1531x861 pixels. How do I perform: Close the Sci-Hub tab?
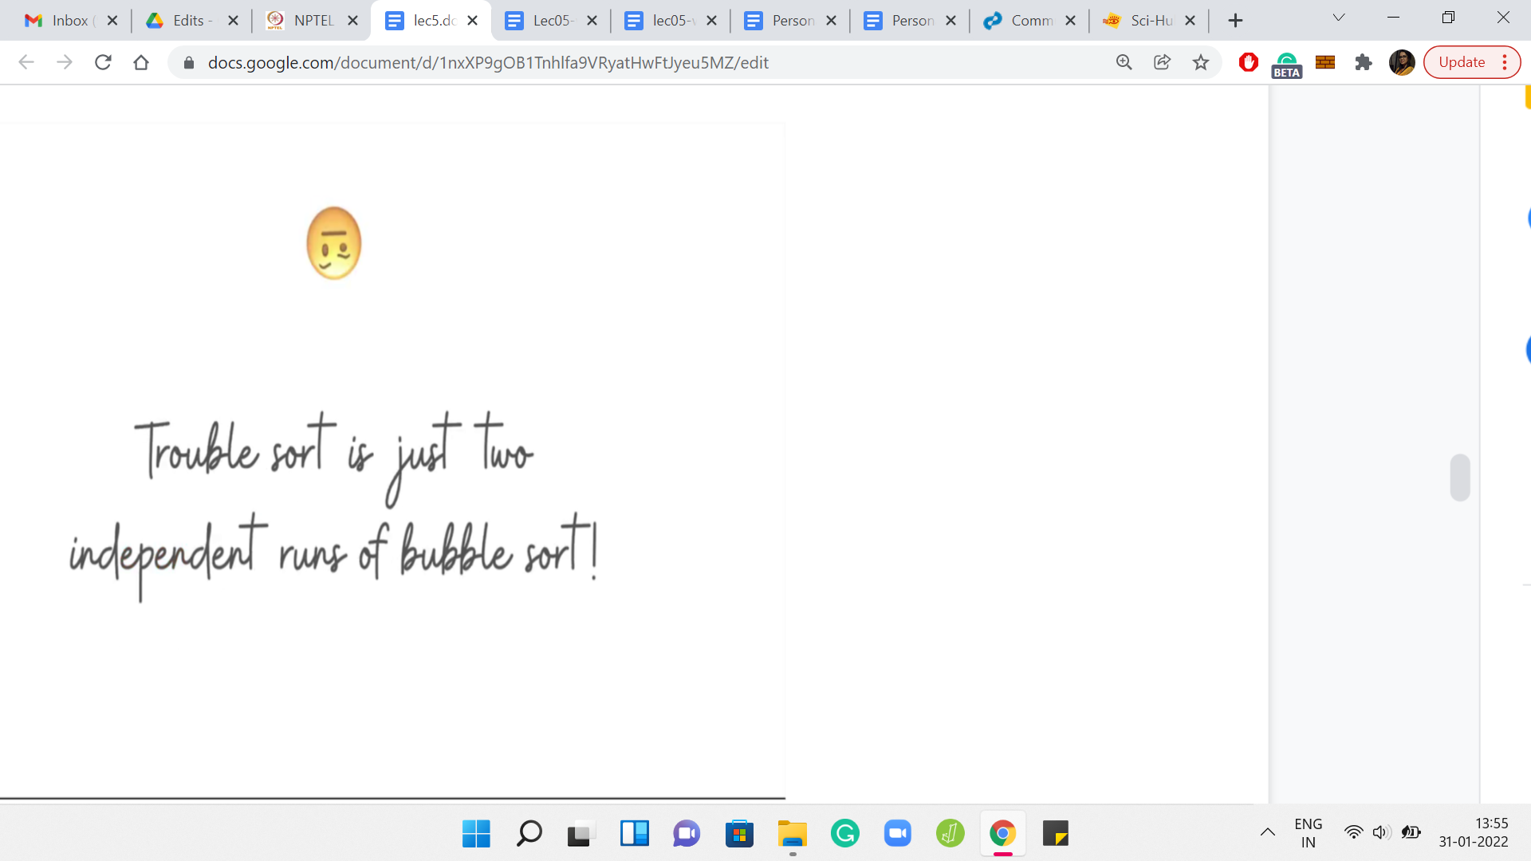pos(1190,21)
